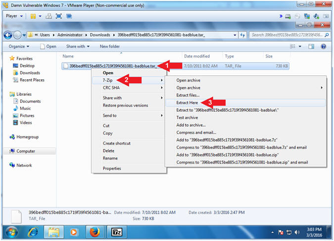Select Computer in navigation pane
334x241 pixels.
pyautogui.click(x=26, y=151)
